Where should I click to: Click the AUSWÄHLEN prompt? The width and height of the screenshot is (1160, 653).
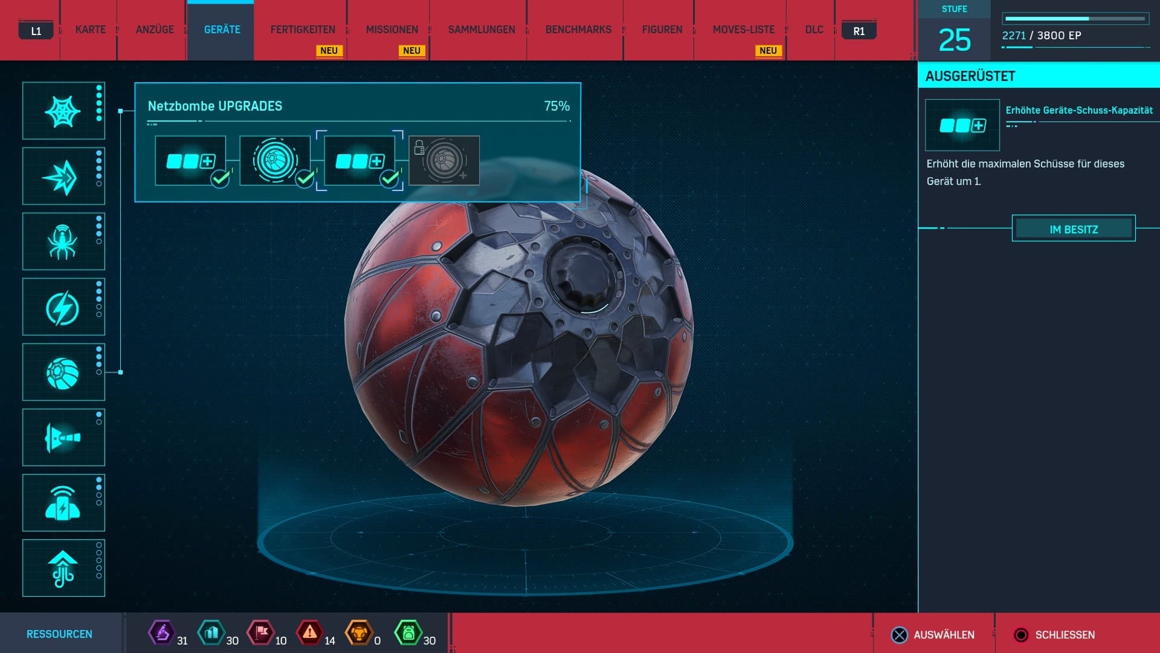[x=933, y=635]
